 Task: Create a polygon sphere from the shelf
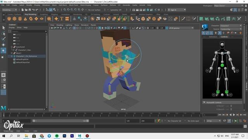point(9,19)
